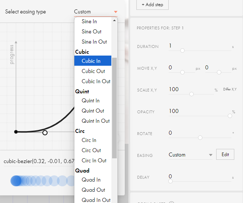The width and height of the screenshot is (243, 203).
Task: Click the Scale slider handle
Action: 191,94
